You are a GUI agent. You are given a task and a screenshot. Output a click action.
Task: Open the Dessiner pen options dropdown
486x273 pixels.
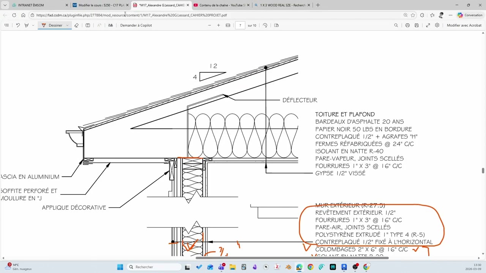pyautogui.click(x=67, y=25)
